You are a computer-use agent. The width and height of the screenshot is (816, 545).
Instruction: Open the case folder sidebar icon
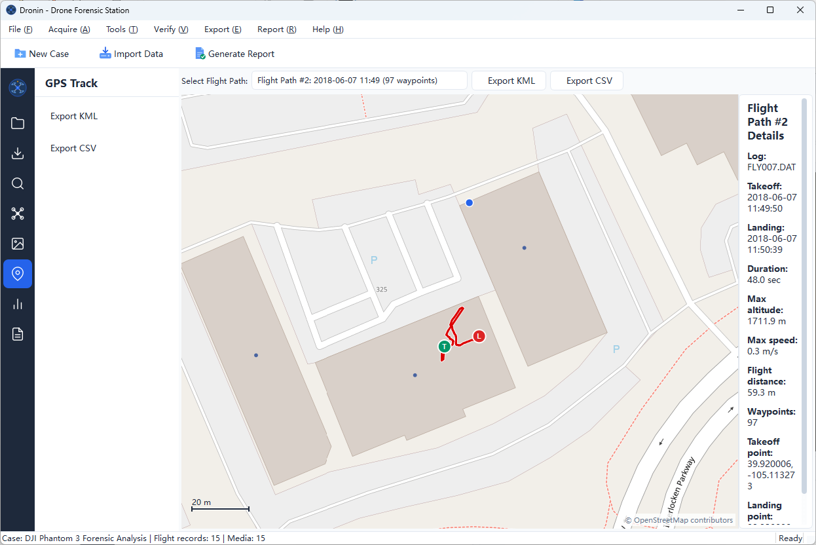(x=18, y=123)
